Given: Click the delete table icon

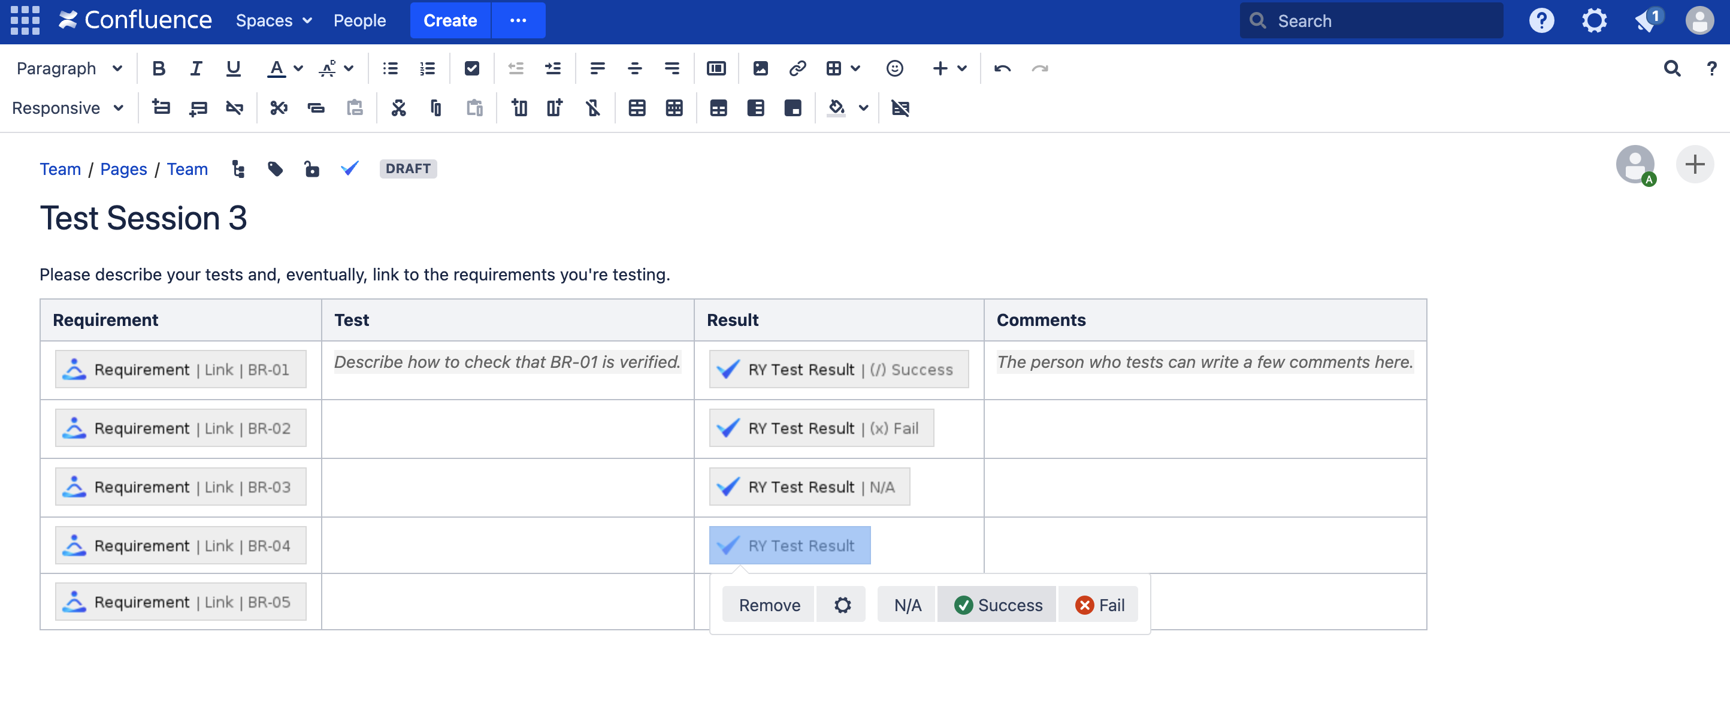Looking at the screenshot, I should [x=900, y=108].
